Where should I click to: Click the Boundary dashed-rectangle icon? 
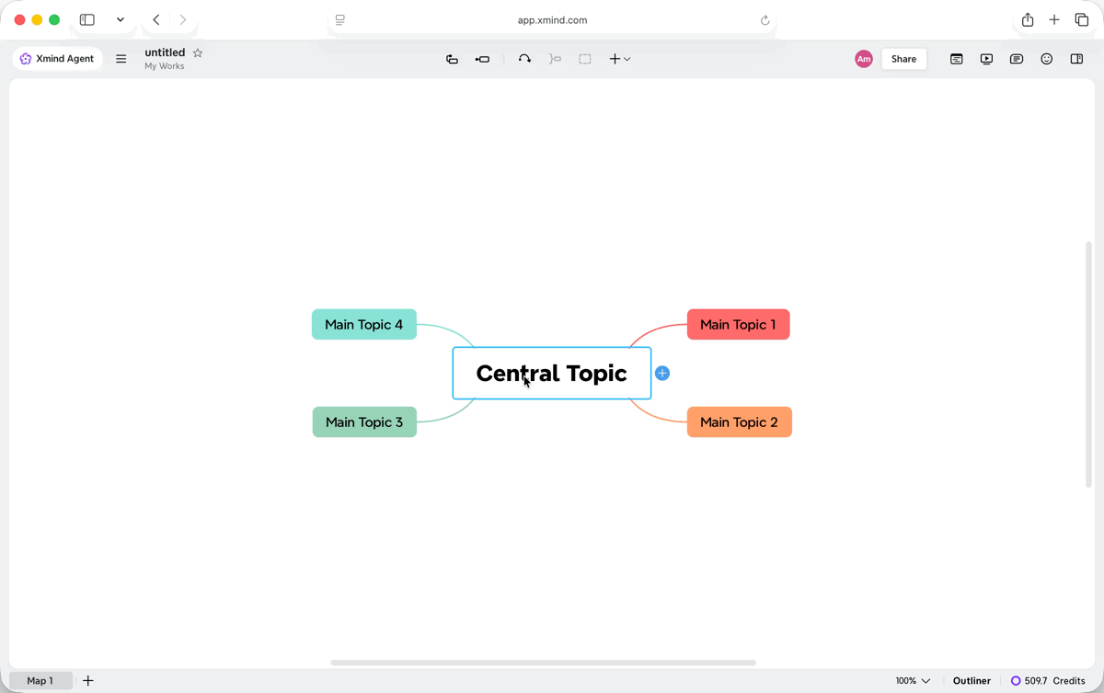585,59
